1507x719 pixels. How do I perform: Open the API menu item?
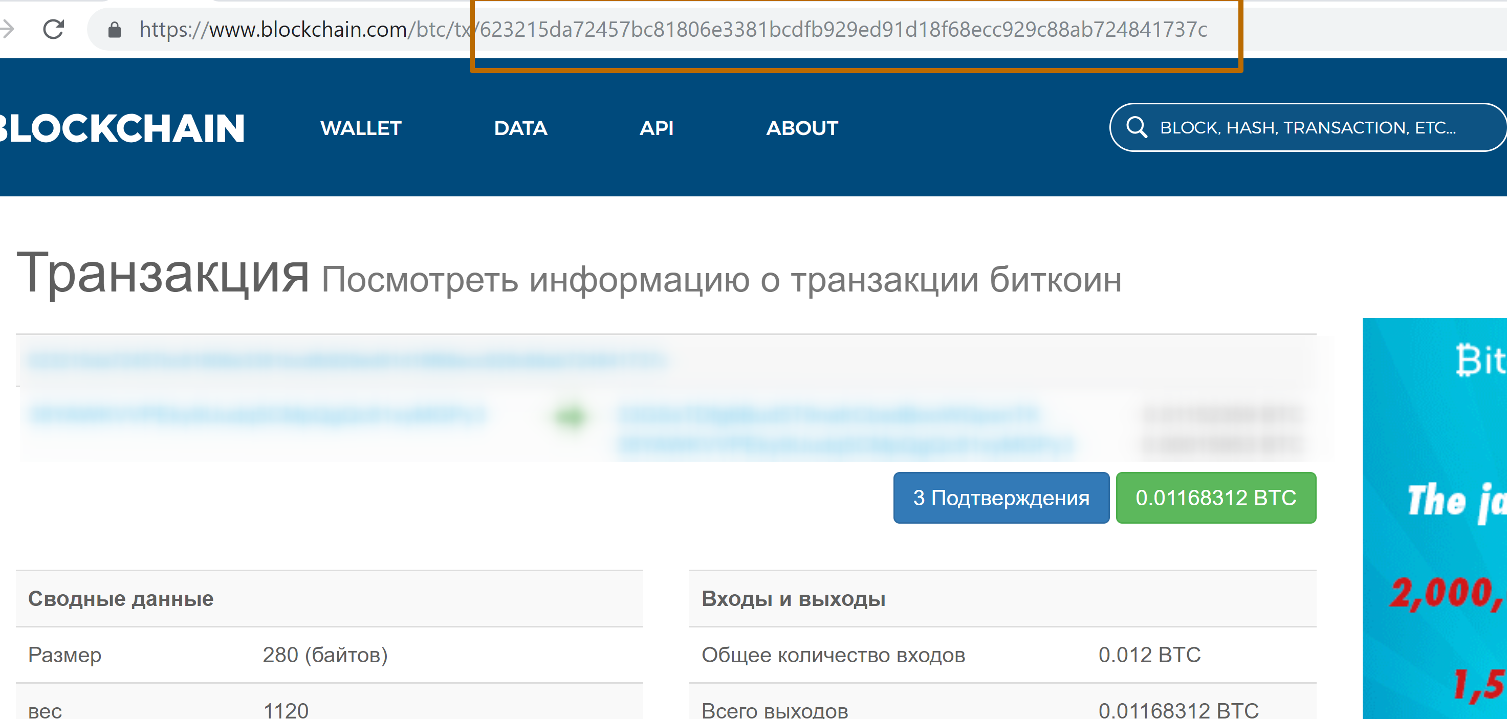click(656, 128)
